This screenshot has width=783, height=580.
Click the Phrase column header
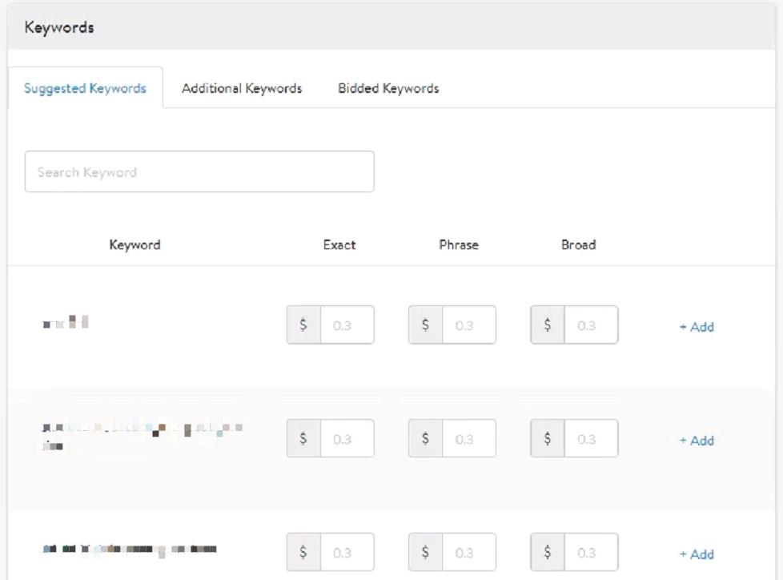tap(459, 245)
